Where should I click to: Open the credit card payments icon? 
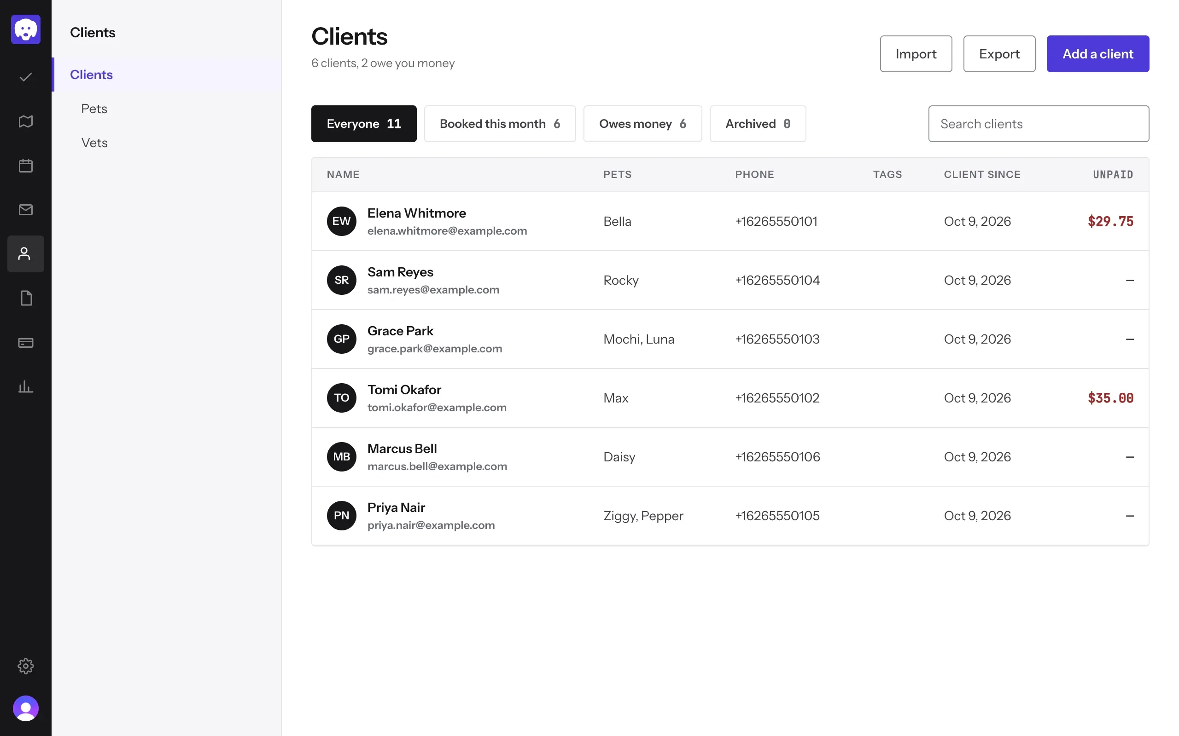(x=26, y=343)
